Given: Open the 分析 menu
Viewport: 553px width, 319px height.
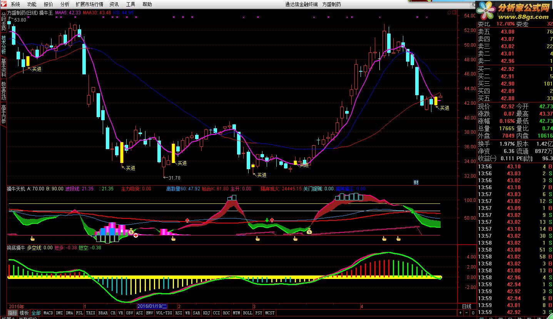Looking at the screenshot, I should [x=65, y=4].
